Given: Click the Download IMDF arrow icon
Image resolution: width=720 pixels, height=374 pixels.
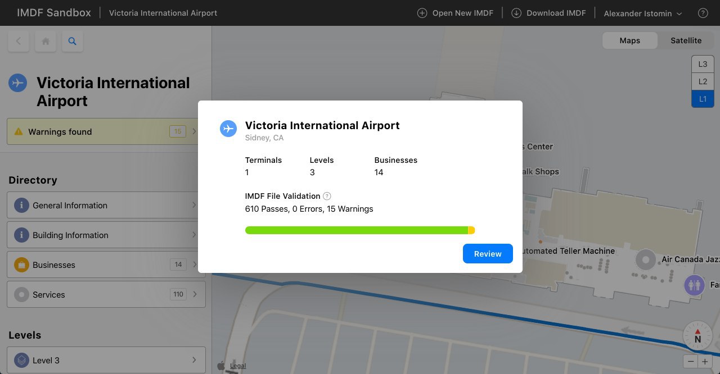Looking at the screenshot, I should (516, 13).
